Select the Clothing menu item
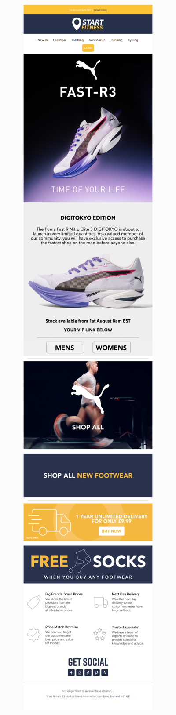Viewport: 176px width, 715px height. (x=77, y=40)
